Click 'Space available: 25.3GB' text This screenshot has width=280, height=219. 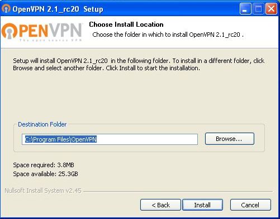pyautogui.click(x=45, y=174)
